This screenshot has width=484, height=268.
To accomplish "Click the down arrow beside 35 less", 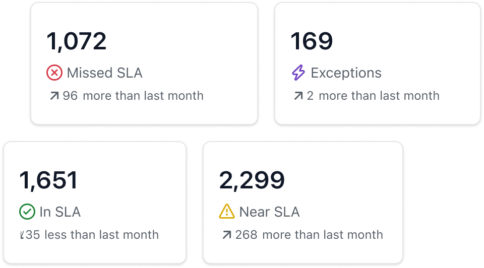I will click(x=22, y=235).
